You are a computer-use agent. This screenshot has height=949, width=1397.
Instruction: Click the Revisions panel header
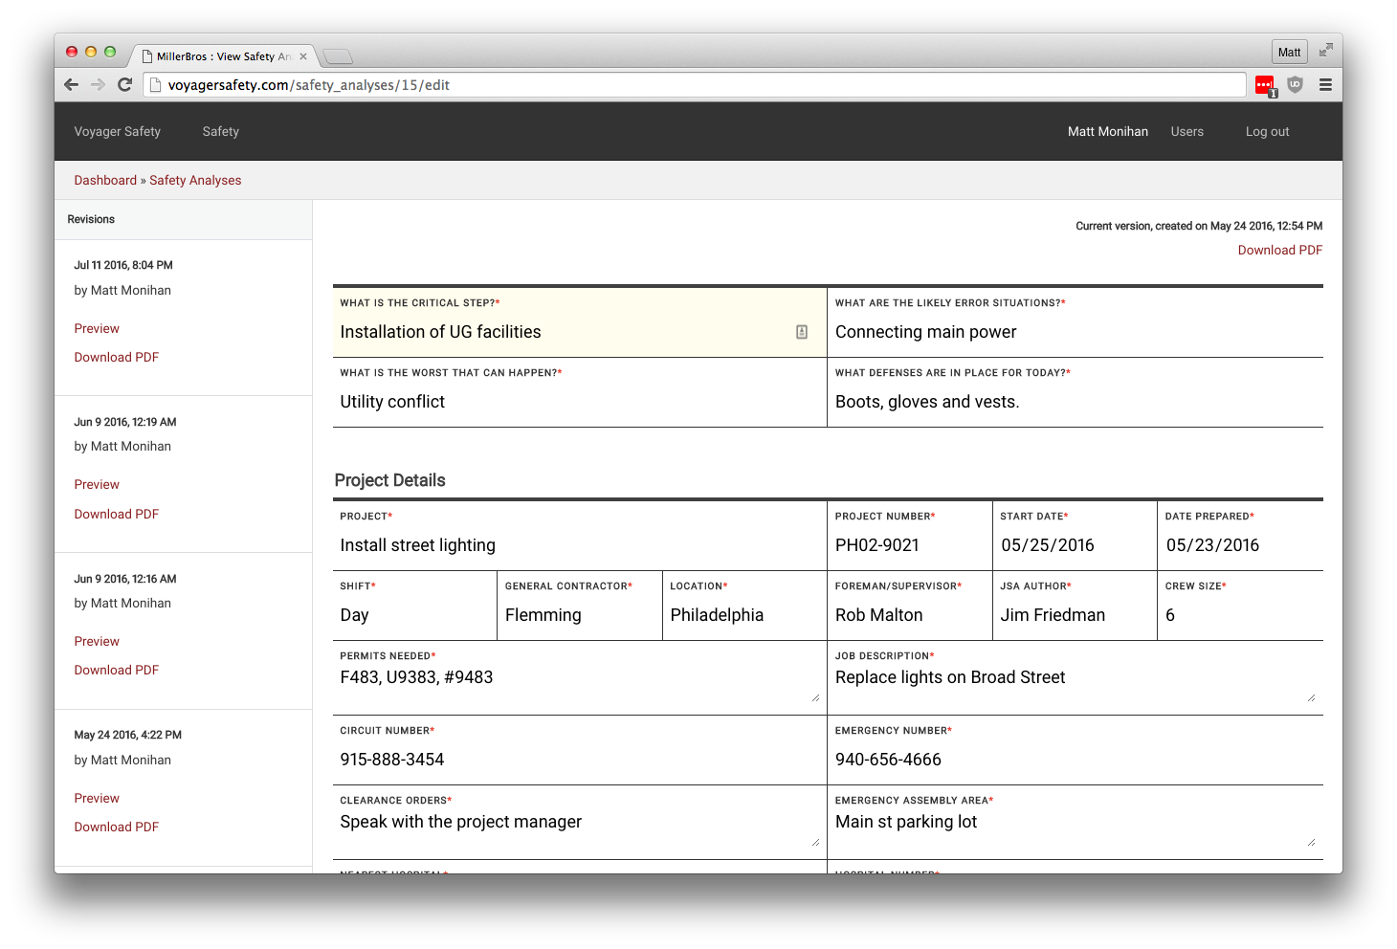pos(184,220)
